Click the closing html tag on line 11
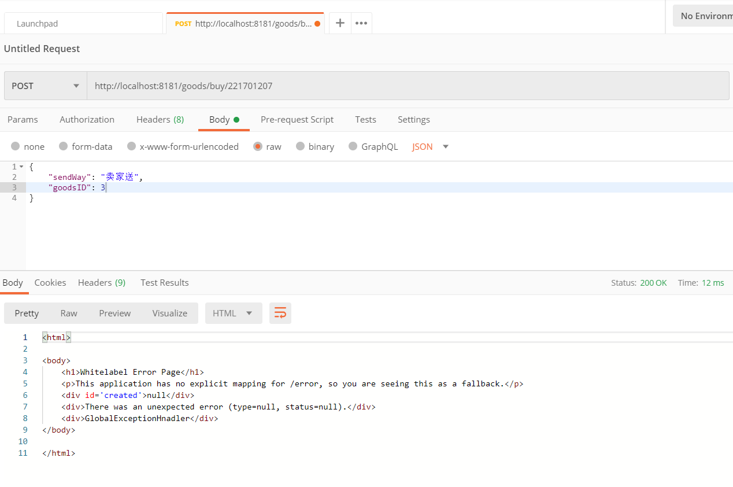Screen dimensions: 733x487 (58, 453)
